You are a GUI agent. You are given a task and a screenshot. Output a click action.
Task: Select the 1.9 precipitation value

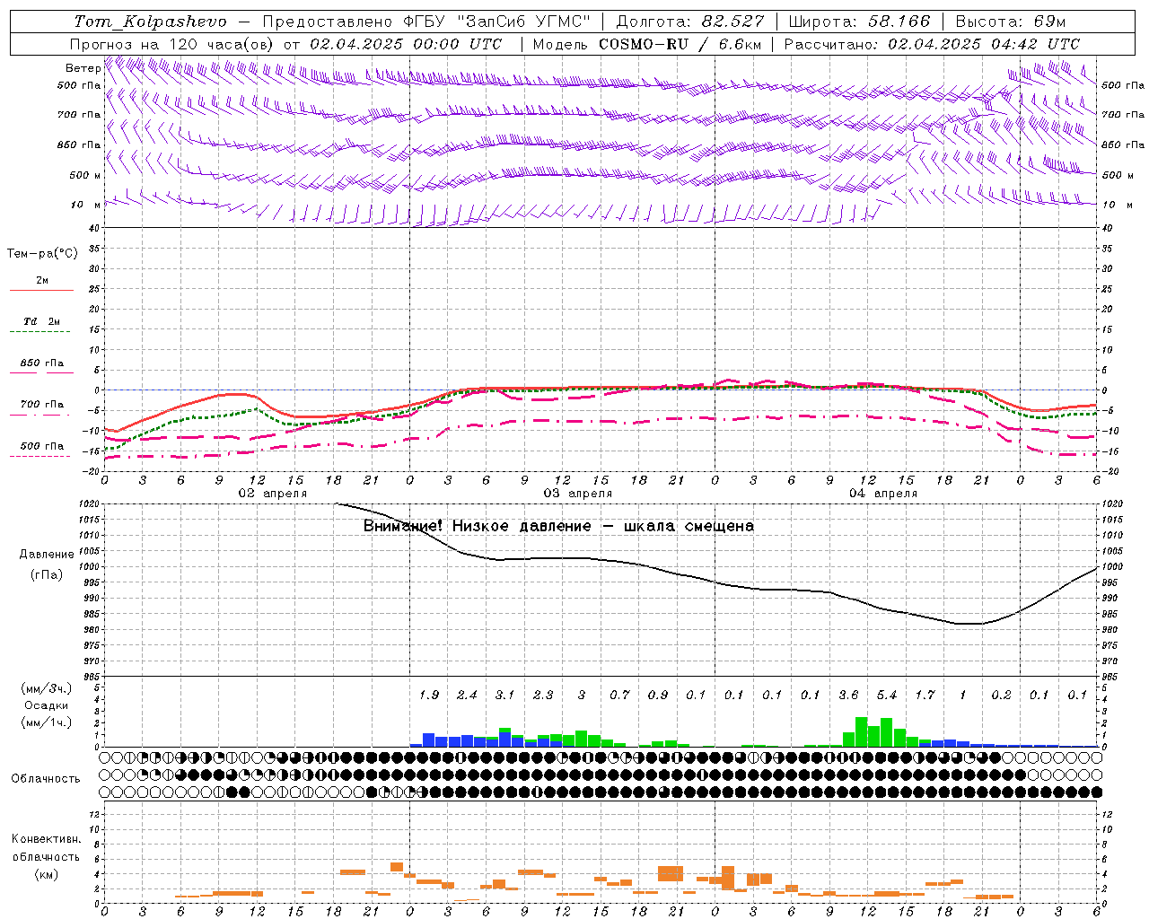pos(429,695)
